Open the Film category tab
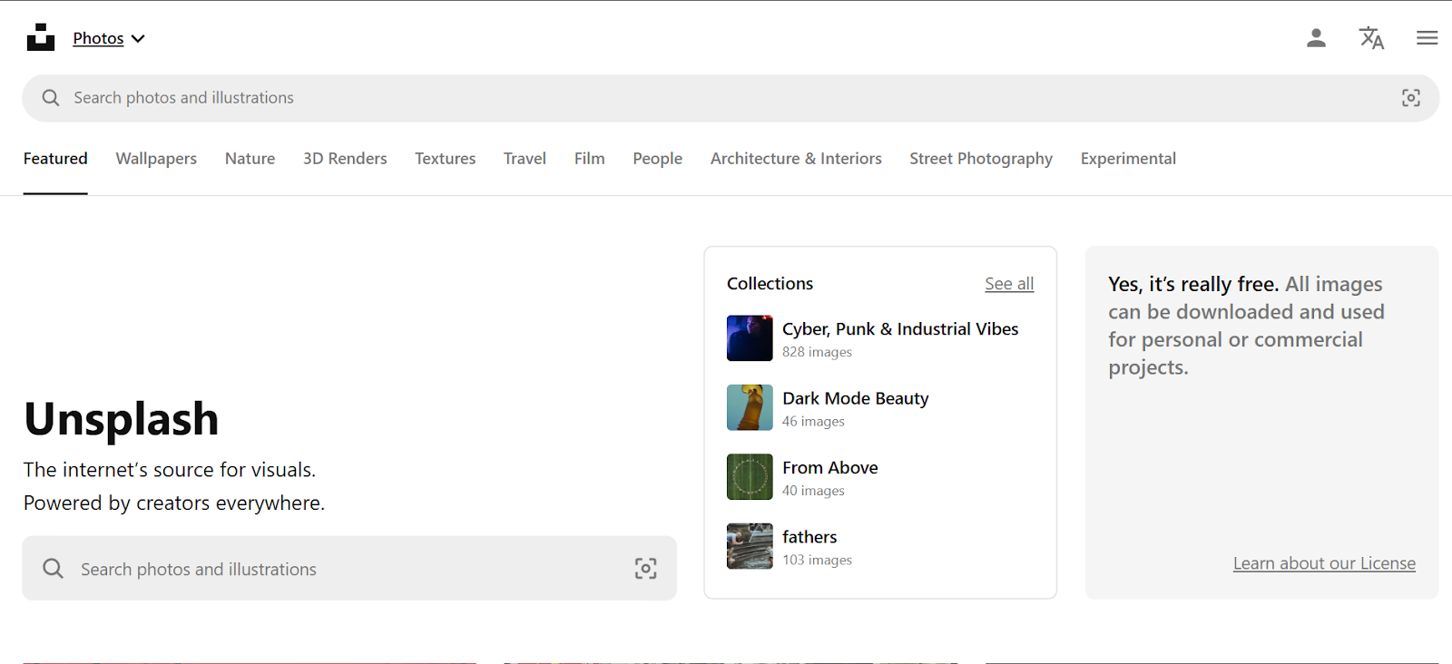Viewport: 1452px width, 664px height. (589, 159)
